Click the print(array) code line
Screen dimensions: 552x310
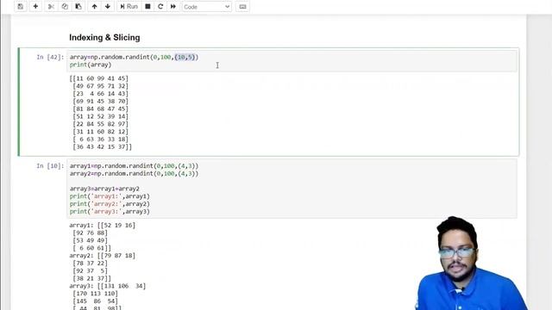(91, 65)
